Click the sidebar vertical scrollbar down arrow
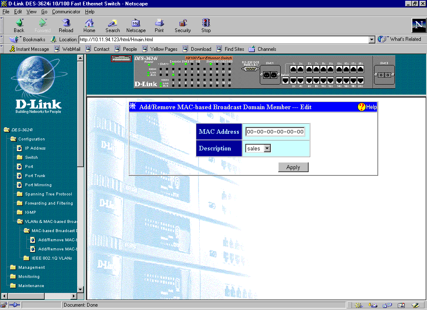The height and width of the screenshot is (310, 427). pyautogui.click(x=80, y=289)
